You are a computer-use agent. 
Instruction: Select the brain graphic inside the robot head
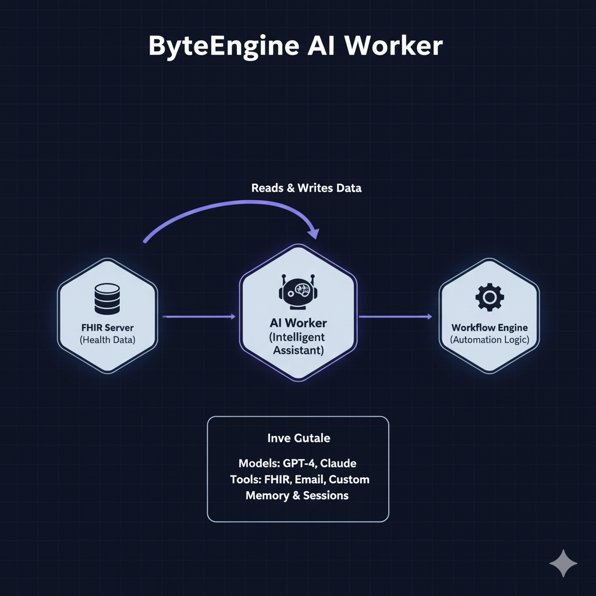303,289
